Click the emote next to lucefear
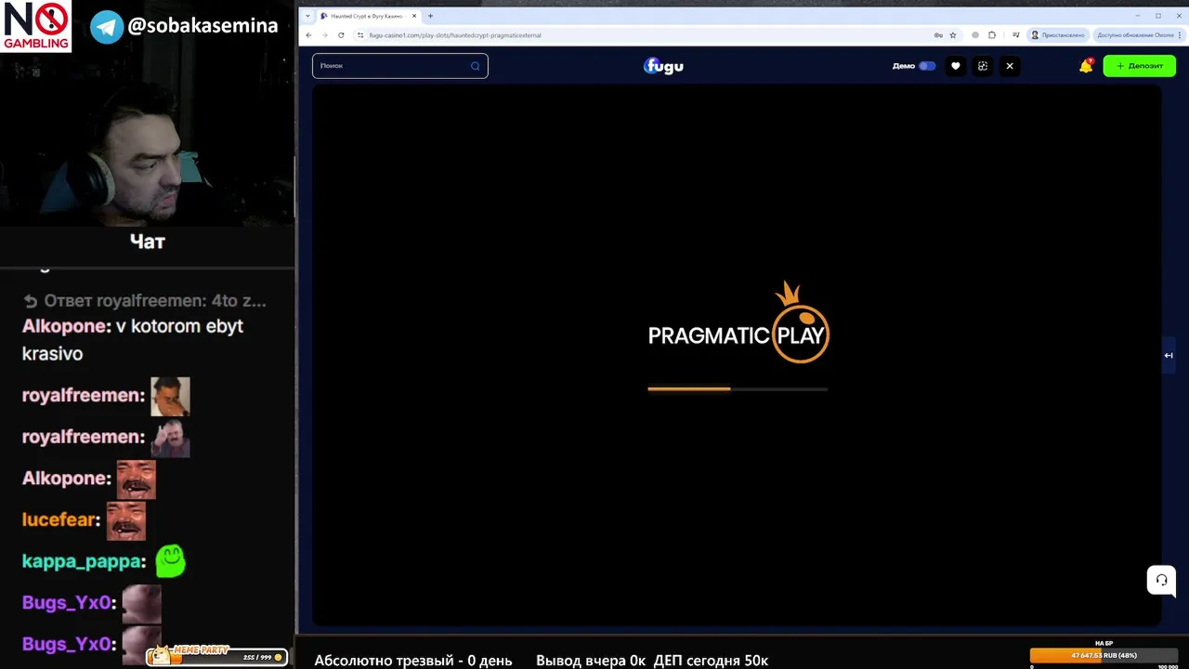The image size is (1189, 669). (x=125, y=520)
